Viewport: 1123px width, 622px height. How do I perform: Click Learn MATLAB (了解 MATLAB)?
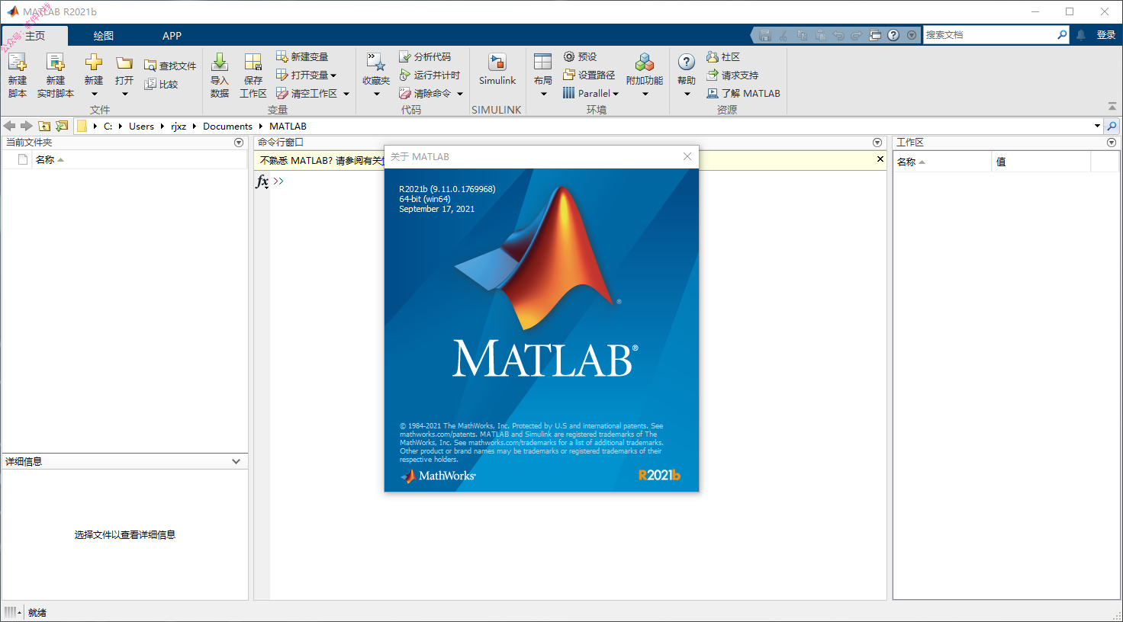(x=743, y=94)
